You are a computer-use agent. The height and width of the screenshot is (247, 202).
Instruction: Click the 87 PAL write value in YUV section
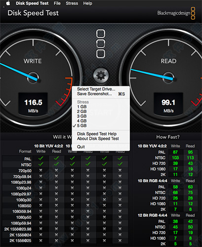pyautogui.click(x=175, y=152)
